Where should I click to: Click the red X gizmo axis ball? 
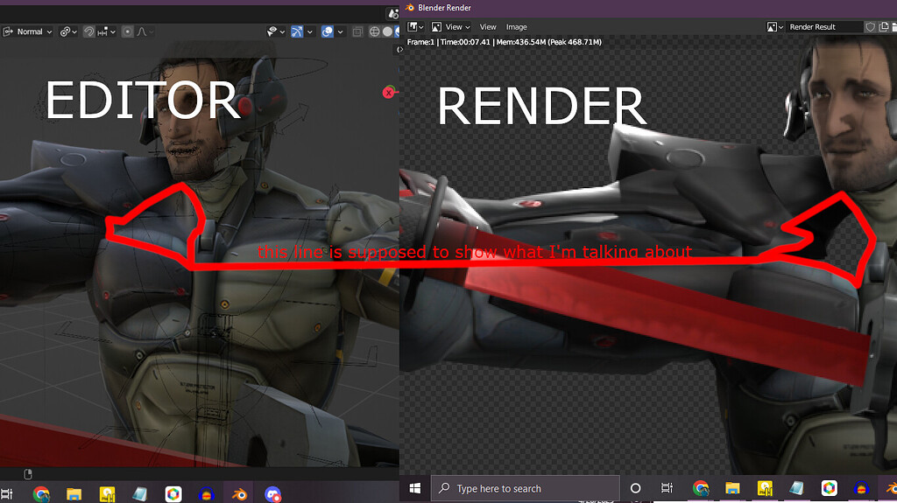(388, 92)
